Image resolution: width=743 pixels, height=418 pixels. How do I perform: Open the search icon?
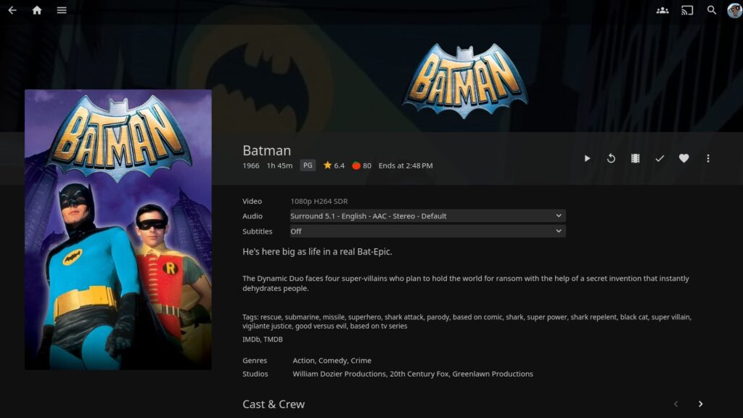(x=712, y=10)
